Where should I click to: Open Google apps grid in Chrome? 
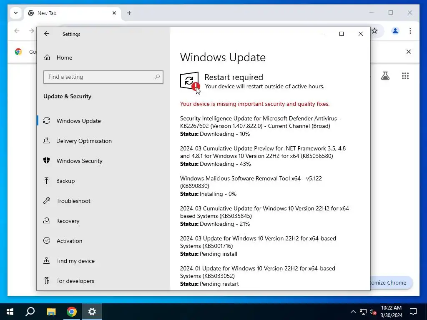tap(405, 76)
